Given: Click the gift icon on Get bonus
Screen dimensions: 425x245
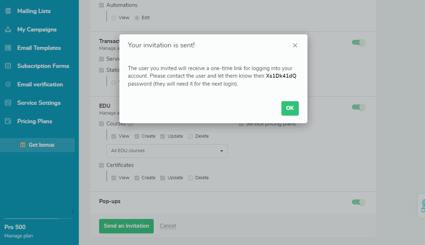Looking at the screenshot, I should [23, 145].
